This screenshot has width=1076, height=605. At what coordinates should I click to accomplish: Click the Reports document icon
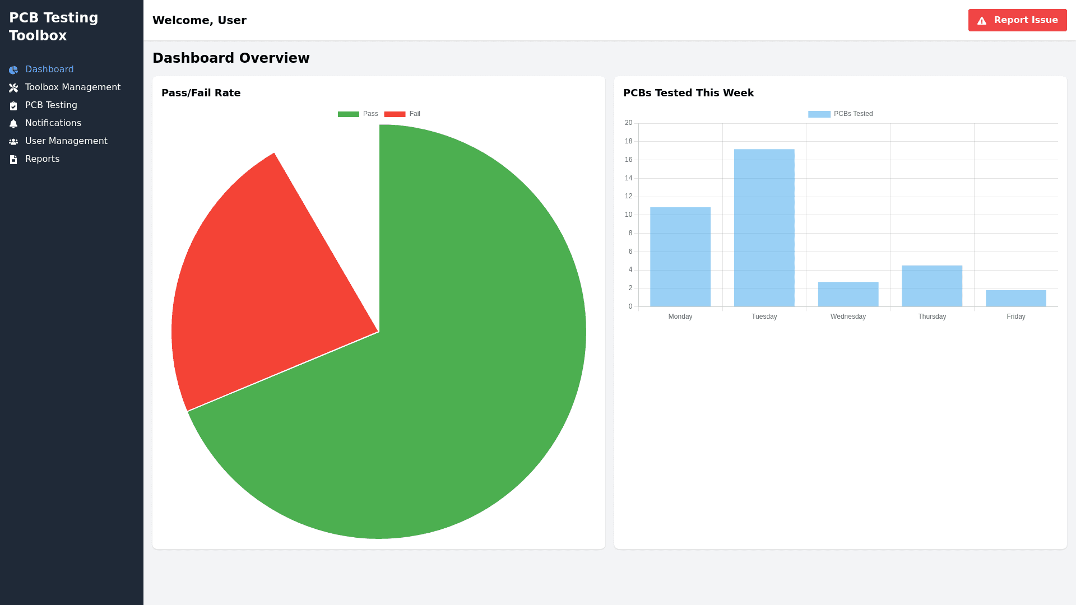coord(13,160)
